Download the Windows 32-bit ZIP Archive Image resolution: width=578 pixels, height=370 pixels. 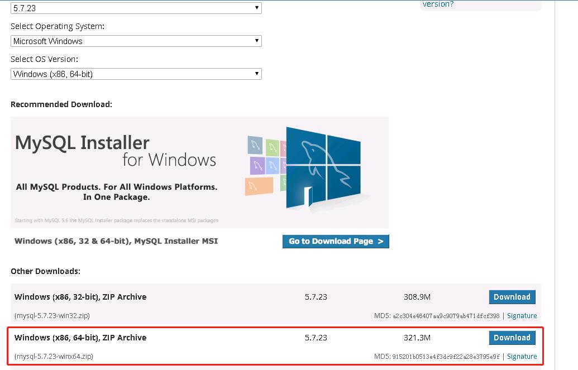512,297
